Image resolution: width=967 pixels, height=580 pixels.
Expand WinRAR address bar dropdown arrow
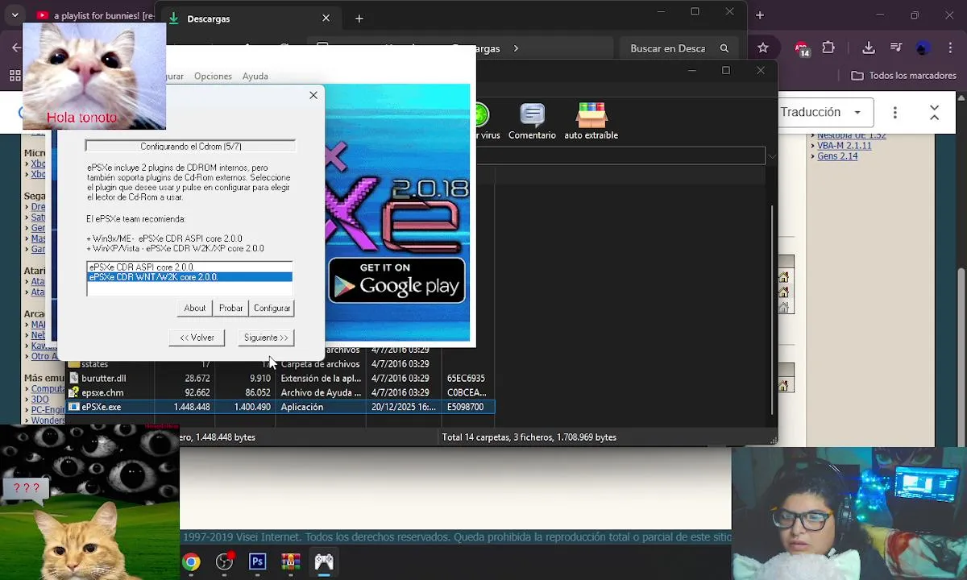(x=772, y=156)
